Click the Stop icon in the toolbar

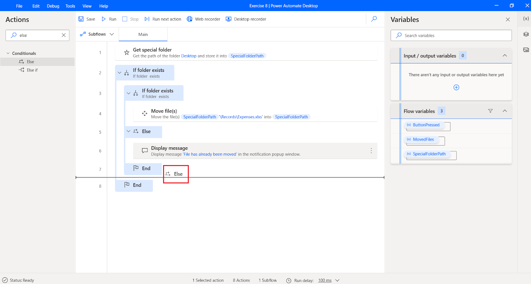point(125,19)
